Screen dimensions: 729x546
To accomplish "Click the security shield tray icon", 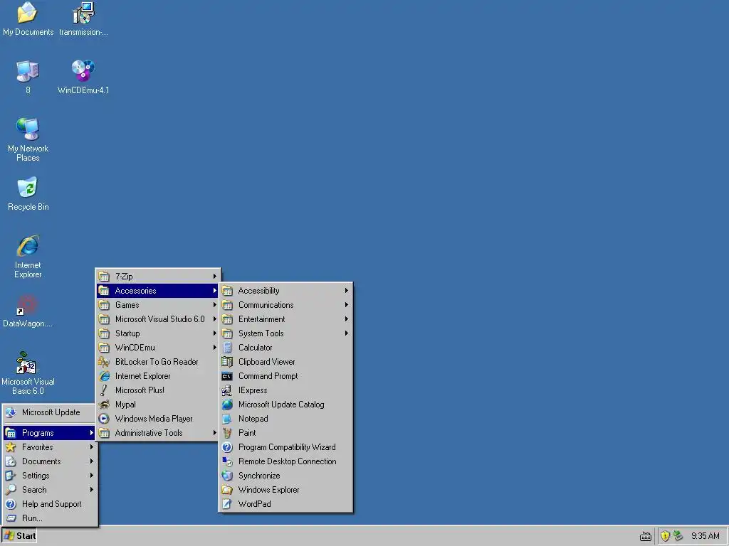I will pyautogui.click(x=665, y=536).
